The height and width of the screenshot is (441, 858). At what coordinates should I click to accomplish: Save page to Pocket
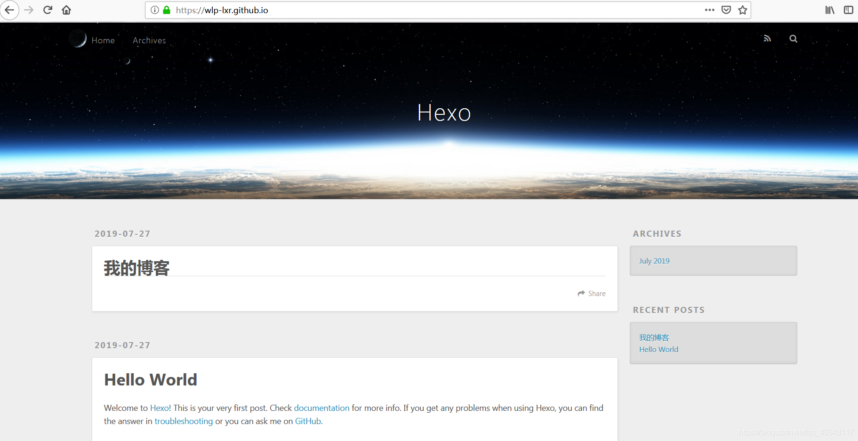click(x=726, y=10)
